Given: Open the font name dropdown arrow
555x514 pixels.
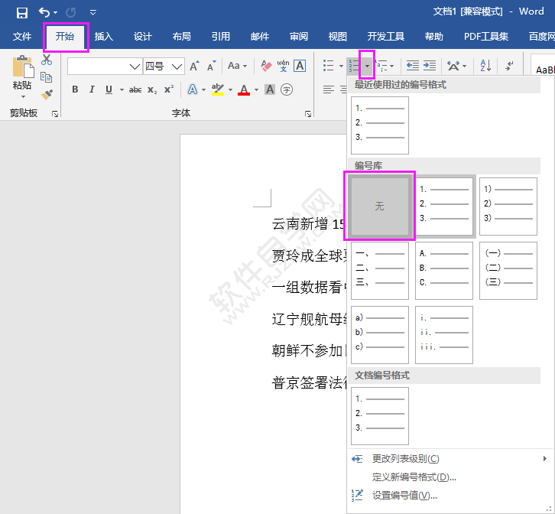Looking at the screenshot, I should 135,67.
